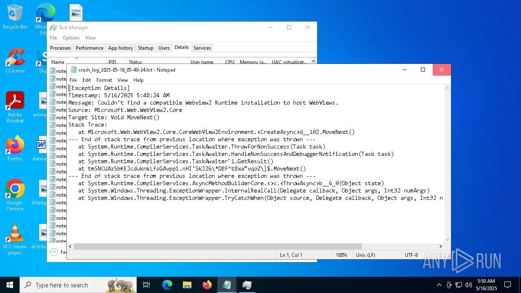Click Notepad horizontal scrollbar right arrow
The height and width of the screenshot is (293, 521).
tap(440, 246)
